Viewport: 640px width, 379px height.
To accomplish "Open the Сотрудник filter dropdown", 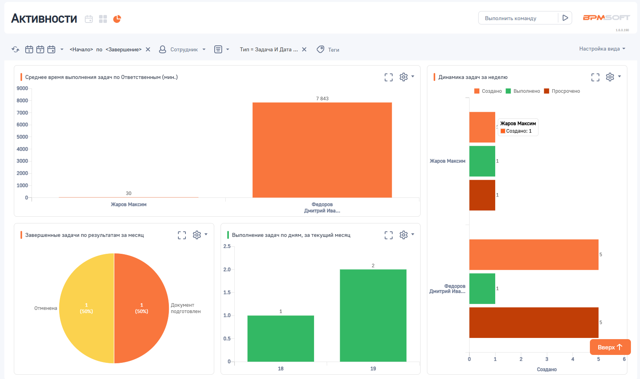I will [182, 49].
